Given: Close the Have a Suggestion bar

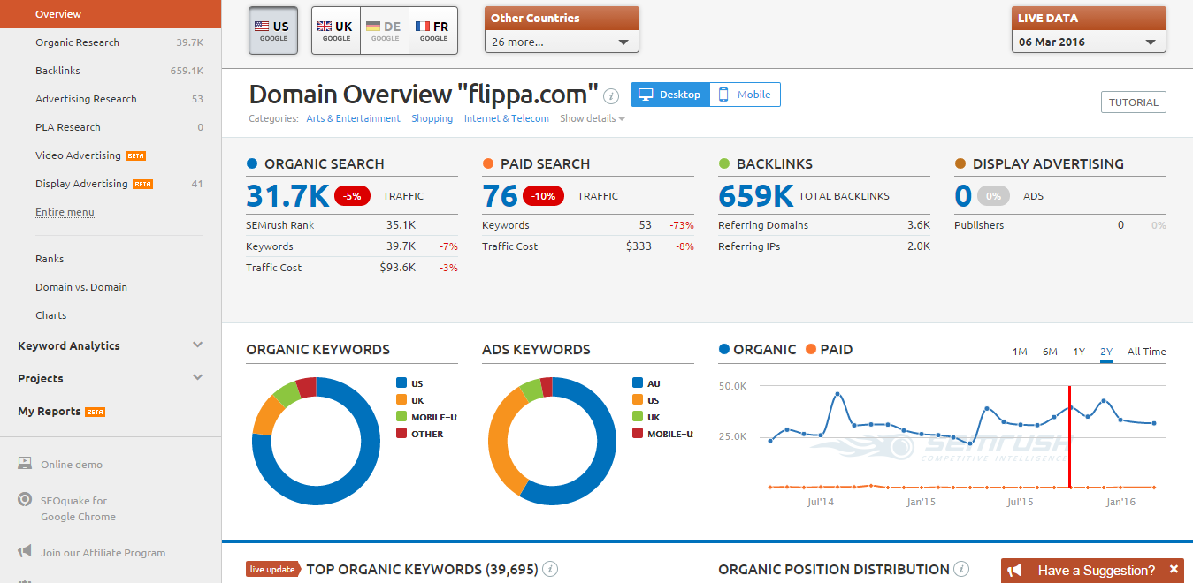Looking at the screenshot, I should click(x=1174, y=570).
